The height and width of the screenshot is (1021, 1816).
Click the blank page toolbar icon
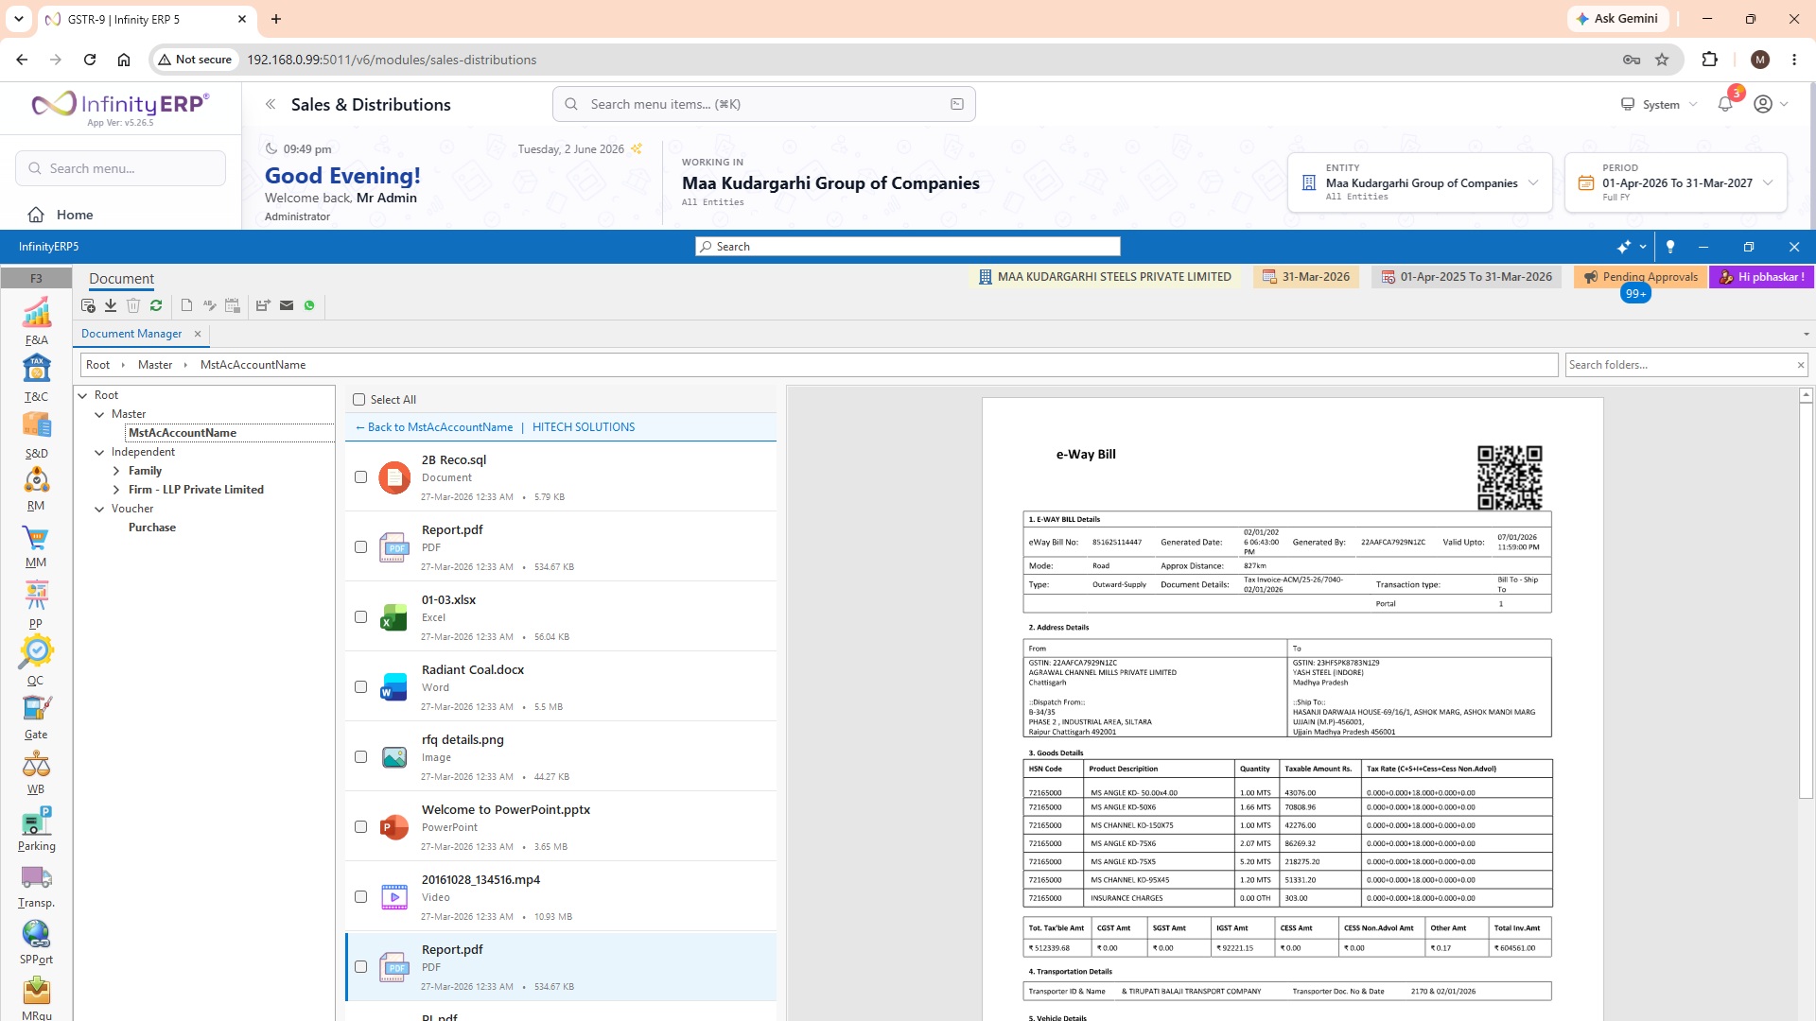pyautogui.click(x=186, y=305)
